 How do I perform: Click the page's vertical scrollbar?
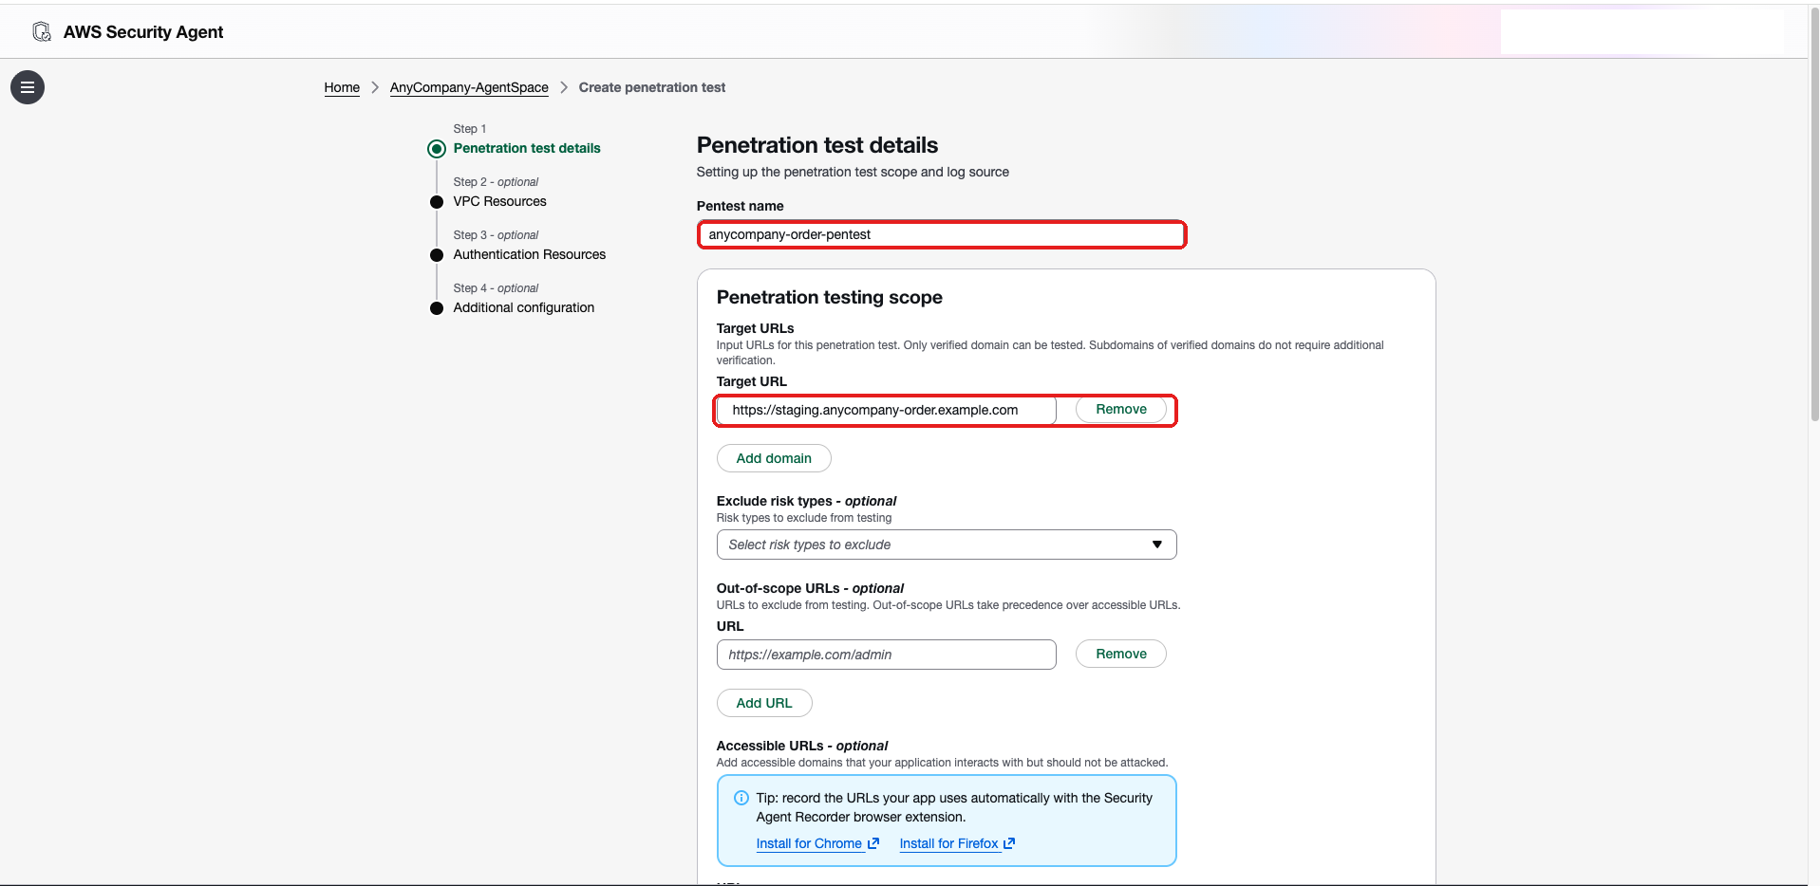coord(1814,216)
